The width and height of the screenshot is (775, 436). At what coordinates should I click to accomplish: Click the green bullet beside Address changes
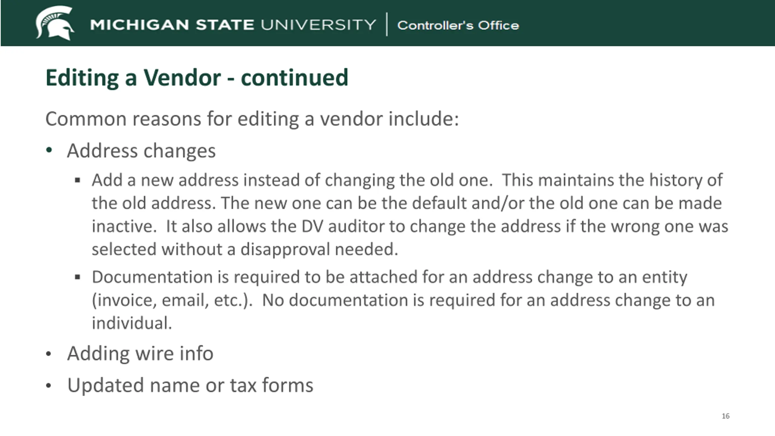(x=49, y=150)
